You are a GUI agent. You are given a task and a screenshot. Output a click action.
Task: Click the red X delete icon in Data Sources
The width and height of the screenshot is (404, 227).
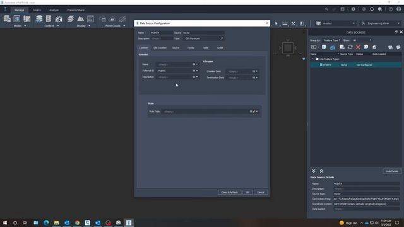(358, 47)
